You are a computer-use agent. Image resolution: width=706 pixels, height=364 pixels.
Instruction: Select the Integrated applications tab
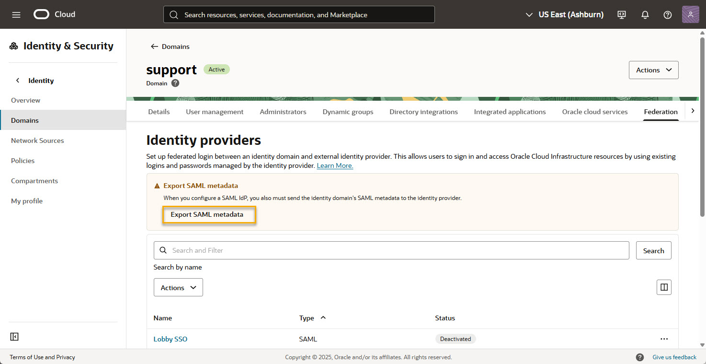[510, 112]
